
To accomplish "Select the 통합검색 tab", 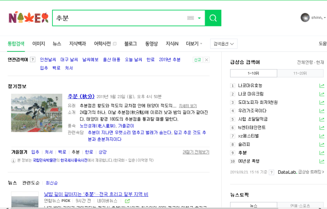I will (16, 44).
